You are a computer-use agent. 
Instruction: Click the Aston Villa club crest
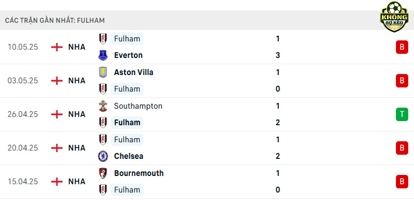[x=103, y=72]
